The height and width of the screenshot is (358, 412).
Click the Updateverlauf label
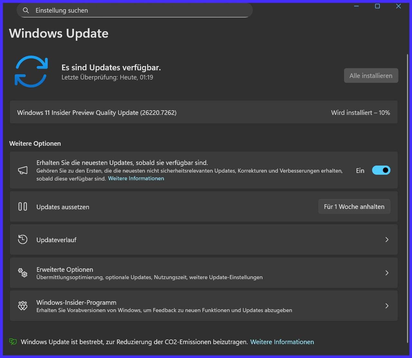56,240
